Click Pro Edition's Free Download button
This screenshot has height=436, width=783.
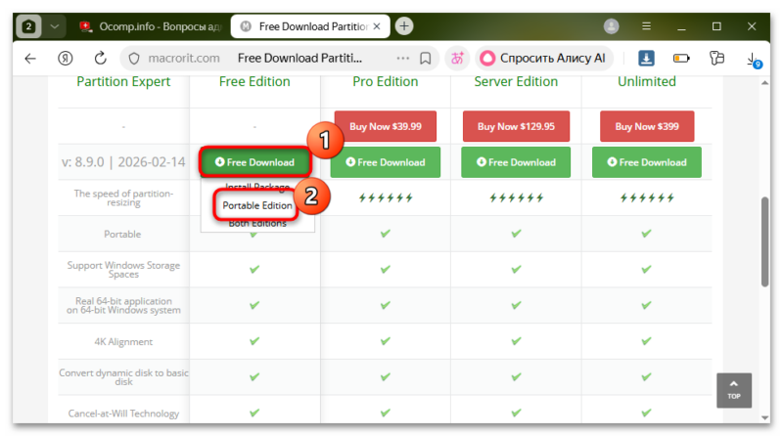tap(385, 162)
